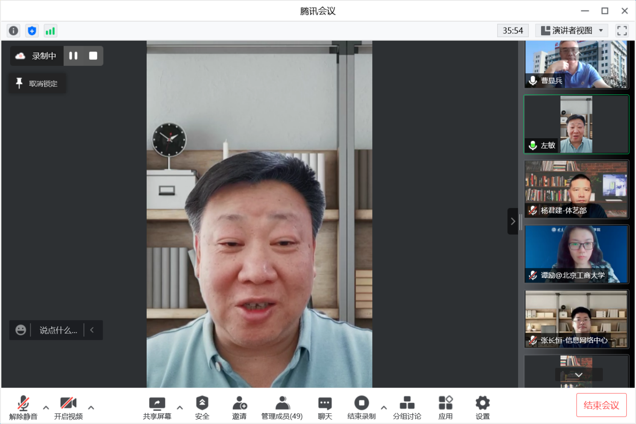636x424 pixels.
Task: Open the speaker view (演讲者视图) dropdown
Action: tap(572, 31)
